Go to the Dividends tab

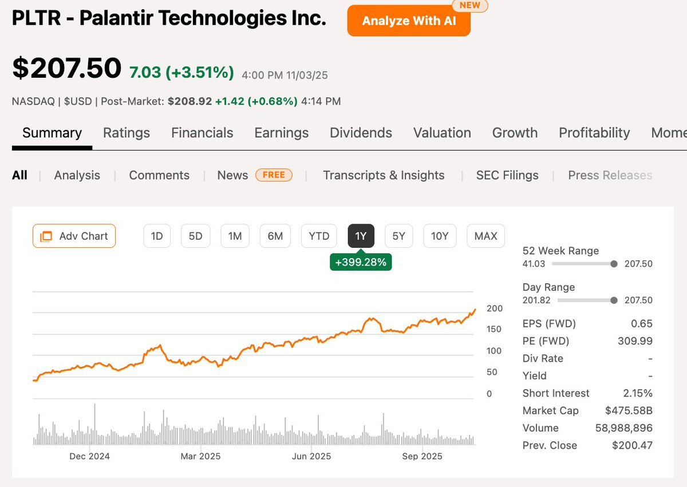361,133
